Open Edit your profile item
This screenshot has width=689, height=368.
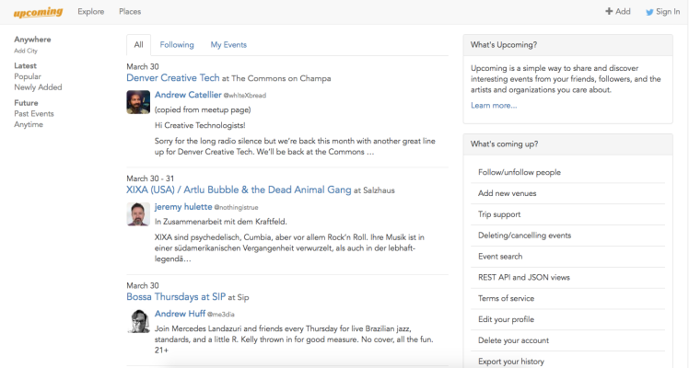pos(567,319)
